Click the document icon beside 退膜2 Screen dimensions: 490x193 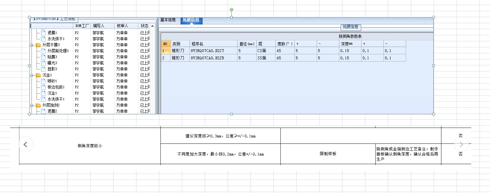pos(43,111)
